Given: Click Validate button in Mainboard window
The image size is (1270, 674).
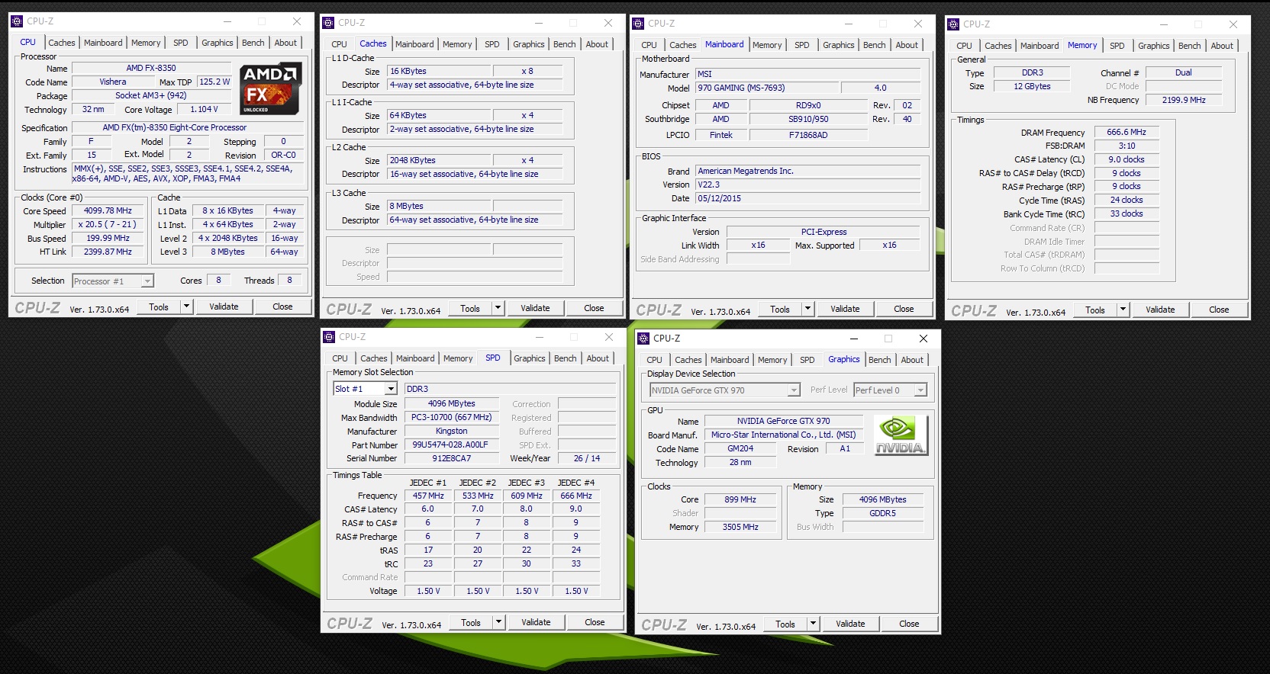Looking at the screenshot, I should coord(845,309).
